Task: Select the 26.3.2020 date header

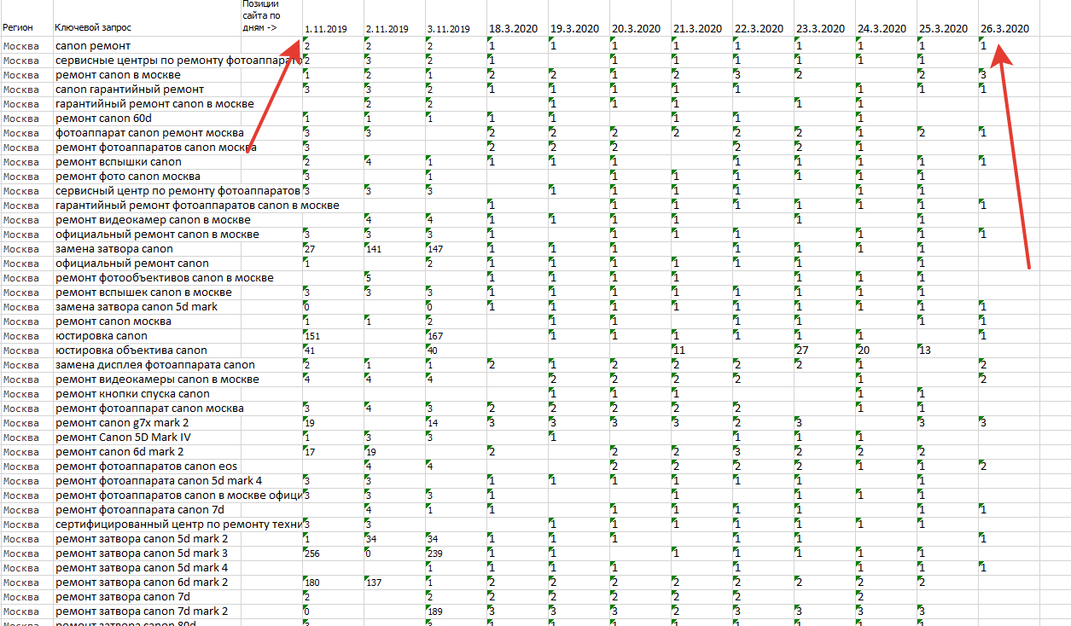Action: (x=1005, y=29)
